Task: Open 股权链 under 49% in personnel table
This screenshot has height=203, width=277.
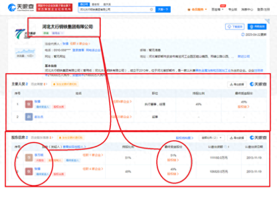Action: [243, 106]
